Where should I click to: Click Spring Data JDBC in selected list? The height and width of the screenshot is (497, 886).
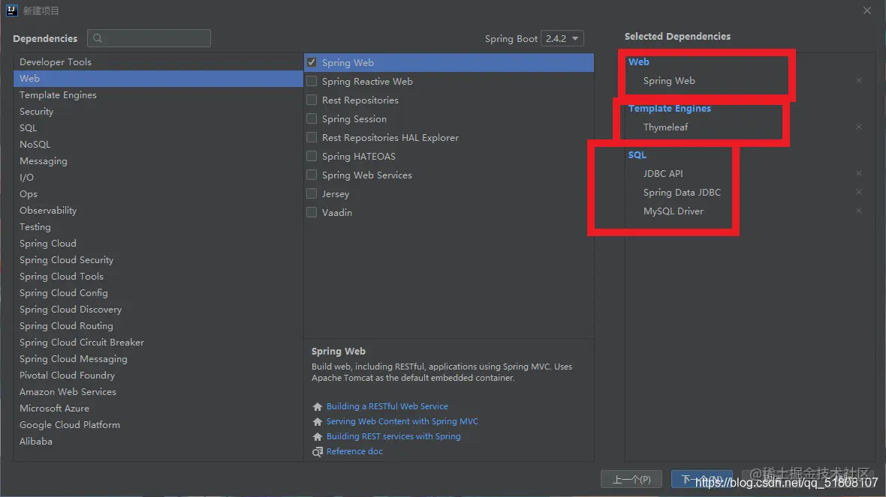coord(682,193)
